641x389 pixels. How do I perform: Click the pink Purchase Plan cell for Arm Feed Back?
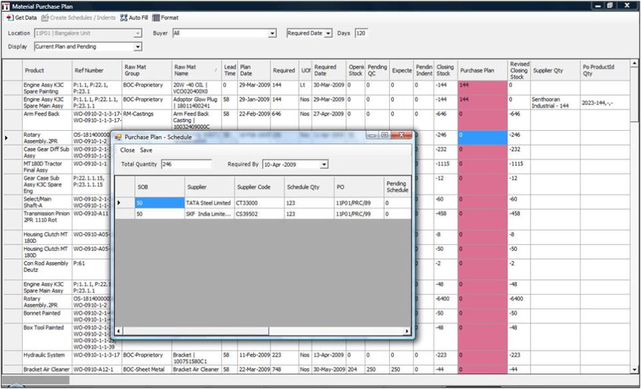[x=482, y=119]
